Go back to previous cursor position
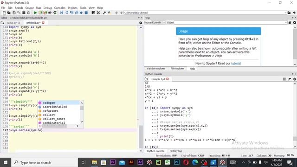The image size is (297, 167). pyautogui.click(x=116, y=13)
